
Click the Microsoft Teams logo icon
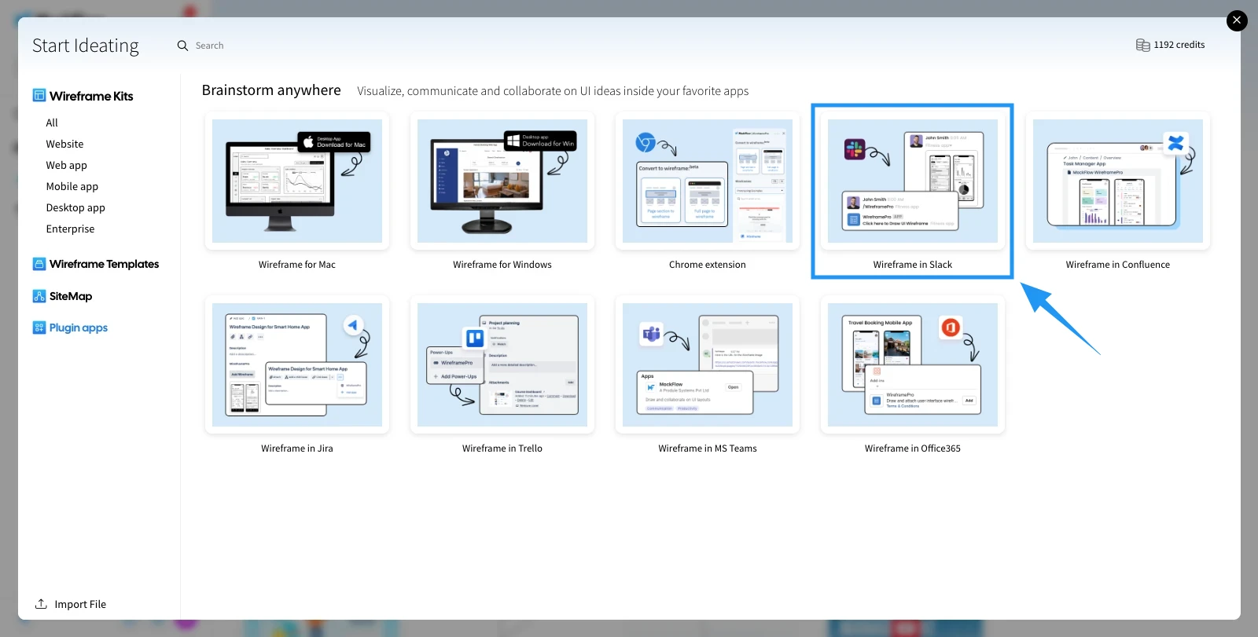[652, 335]
